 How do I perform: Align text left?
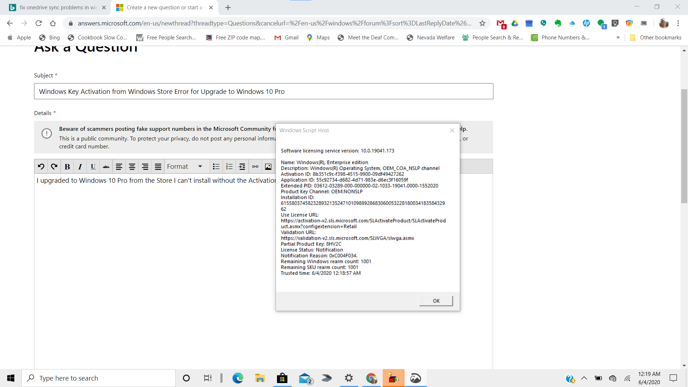pos(119,167)
